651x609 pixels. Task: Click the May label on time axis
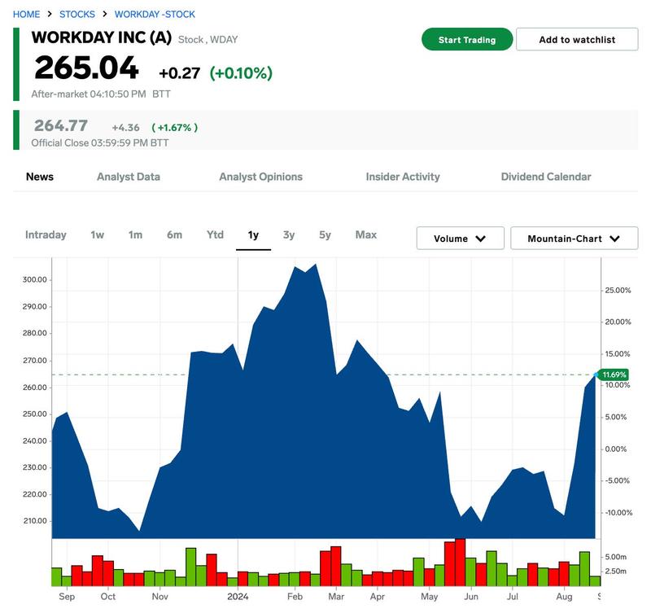click(x=430, y=597)
